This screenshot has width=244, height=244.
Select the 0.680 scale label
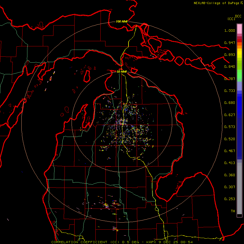point(230,103)
